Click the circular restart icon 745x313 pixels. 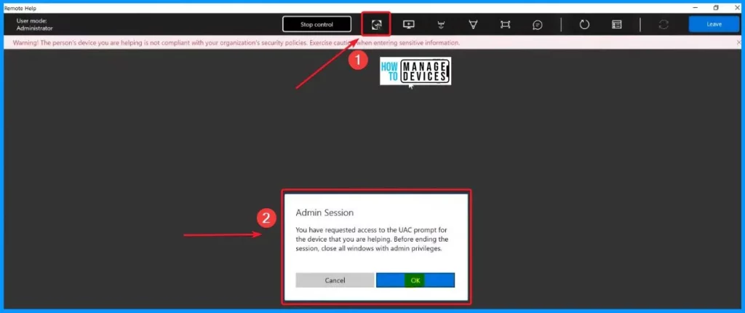tap(584, 25)
